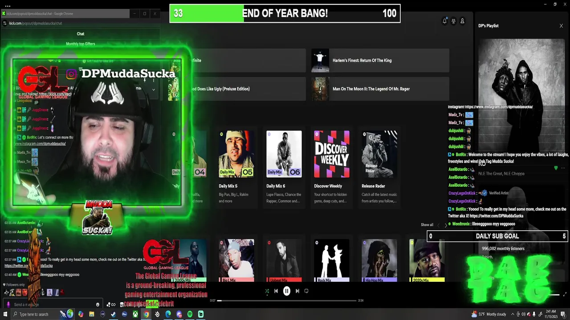Close the DP's Playlist now-playing panel

(x=561, y=26)
